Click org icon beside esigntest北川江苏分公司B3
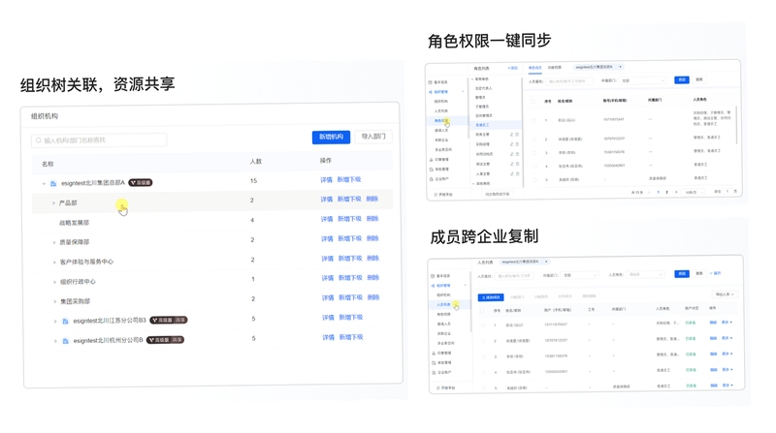 (x=65, y=322)
